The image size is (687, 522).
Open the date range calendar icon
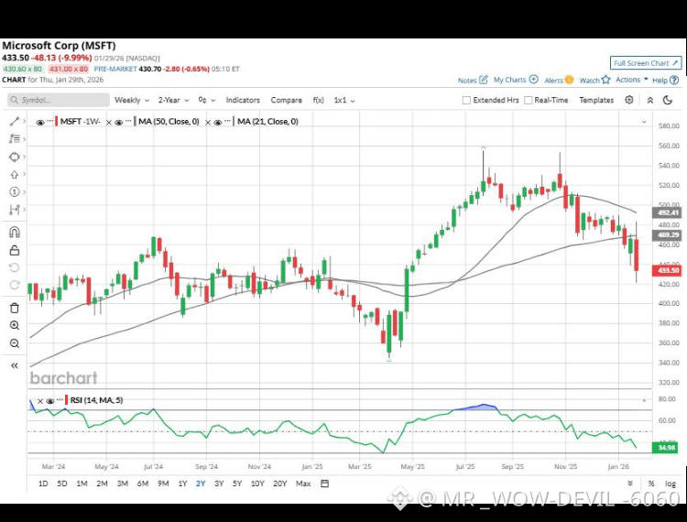324,484
